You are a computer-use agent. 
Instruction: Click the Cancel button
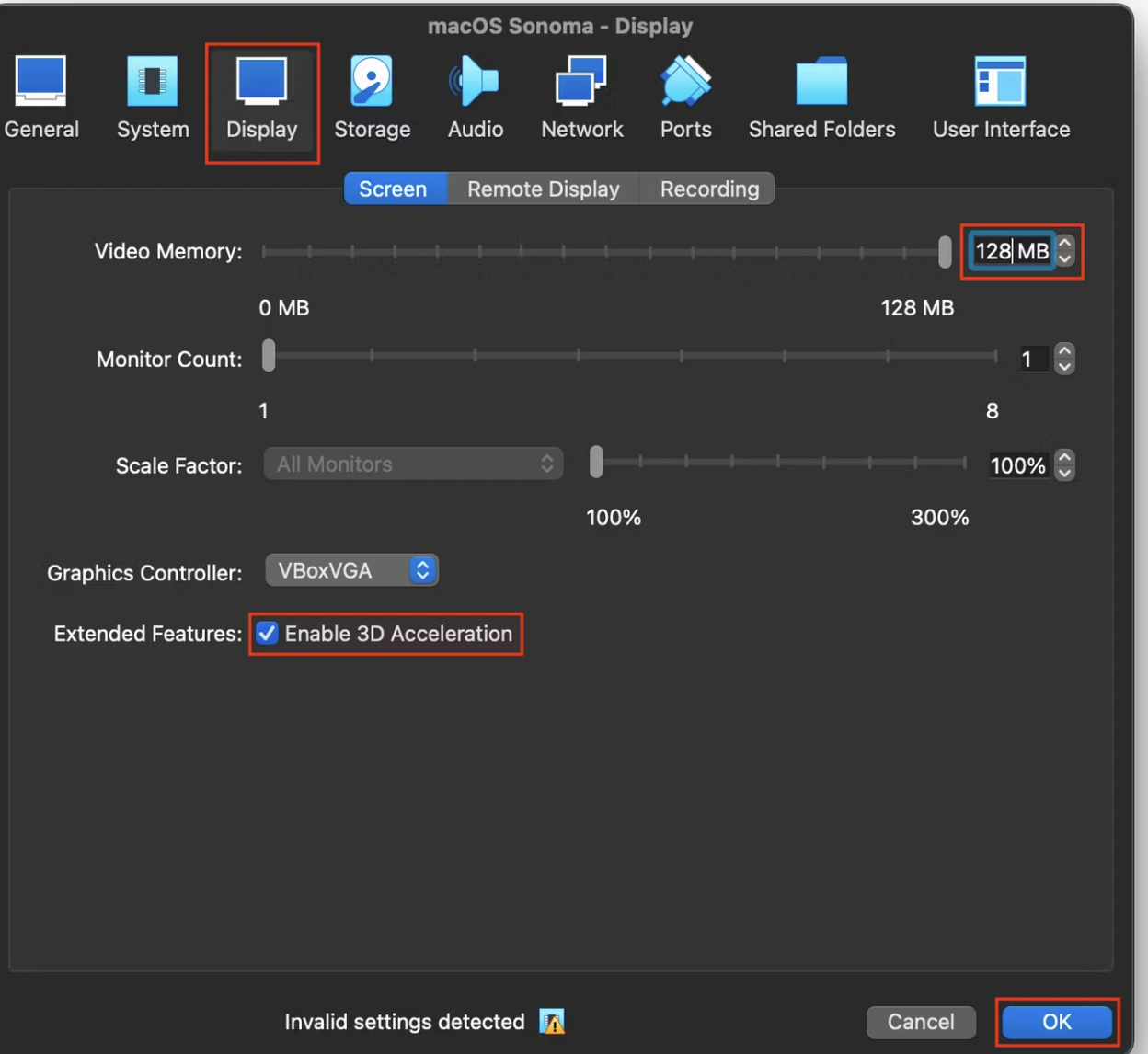coord(921,1022)
